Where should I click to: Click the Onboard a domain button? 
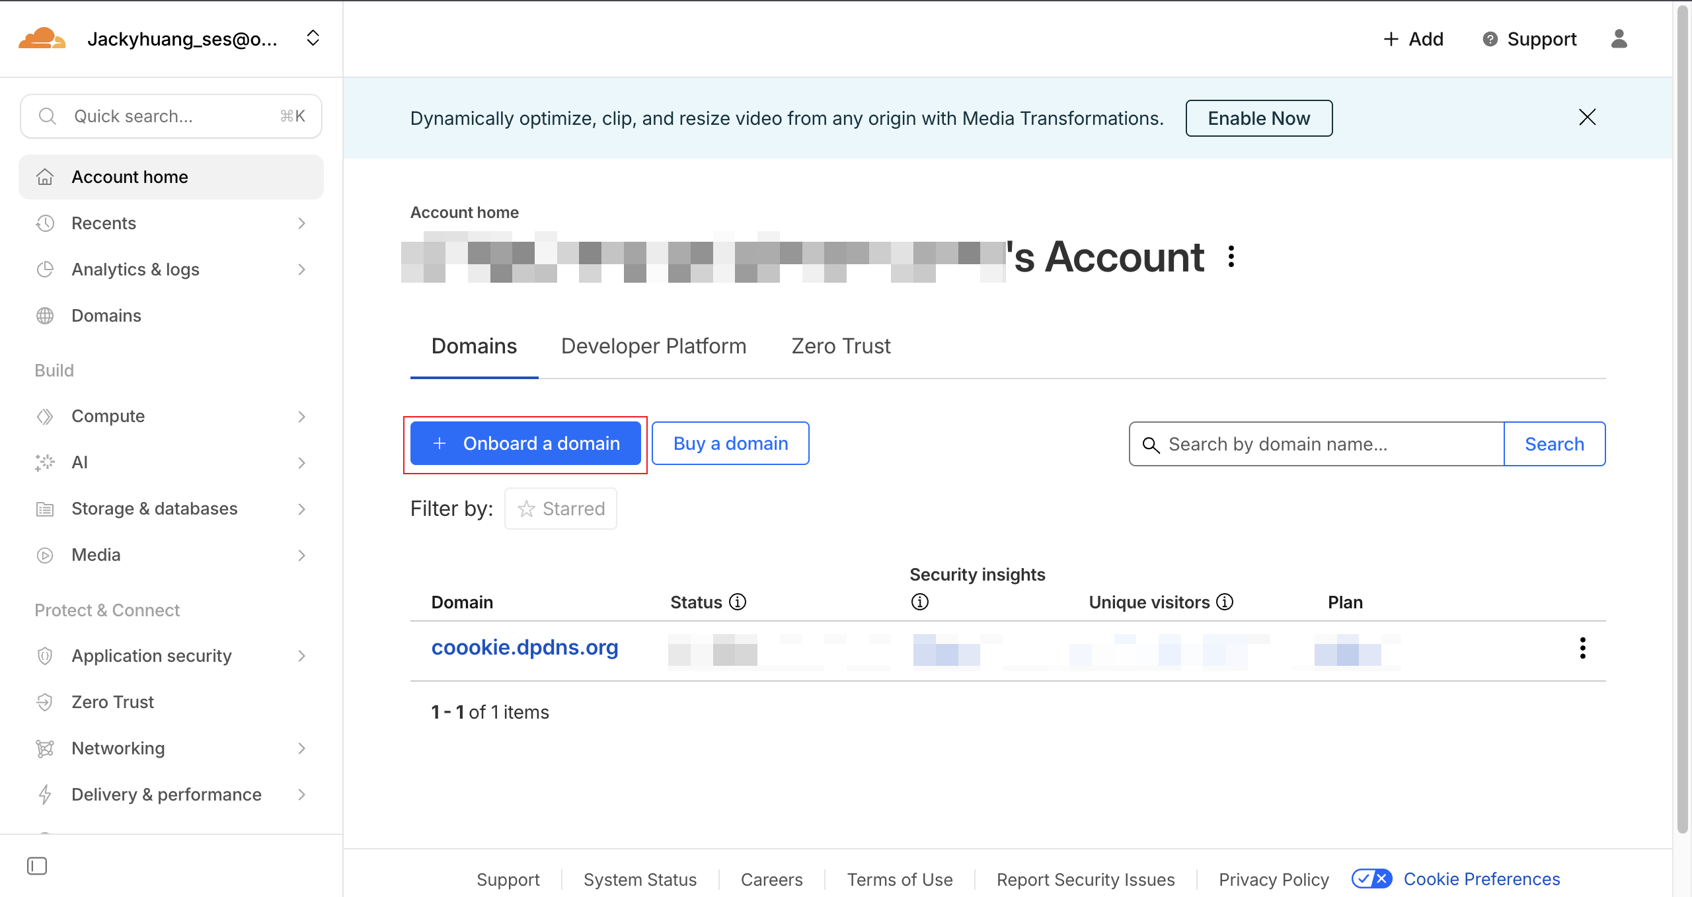pyautogui.click(x=525, y=443)
